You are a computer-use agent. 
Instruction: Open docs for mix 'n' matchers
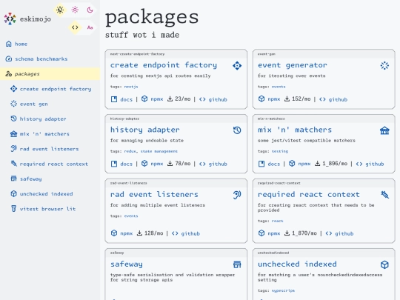pos(269,164)
